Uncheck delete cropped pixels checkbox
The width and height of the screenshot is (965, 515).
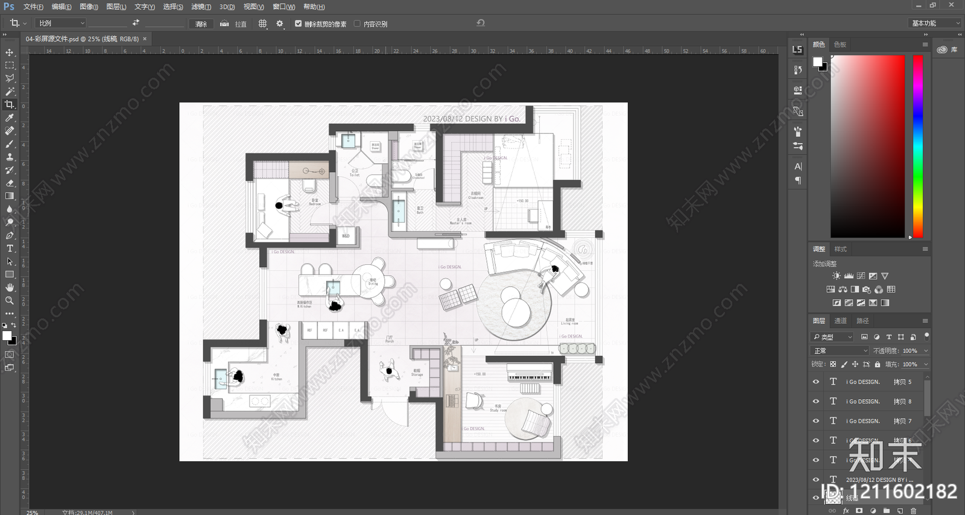pos(298,24)
